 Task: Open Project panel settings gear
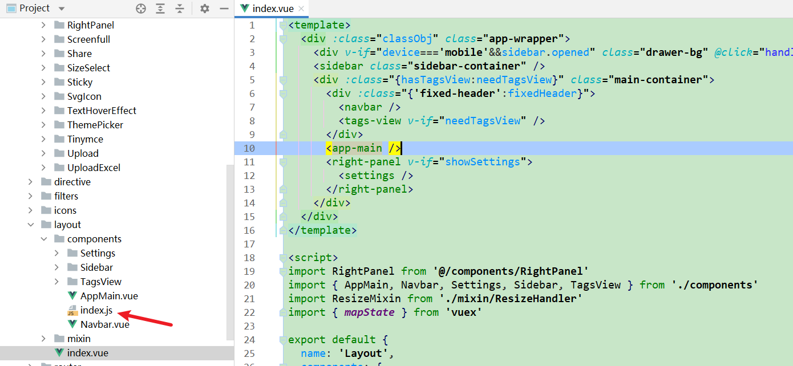click(205, 9)
